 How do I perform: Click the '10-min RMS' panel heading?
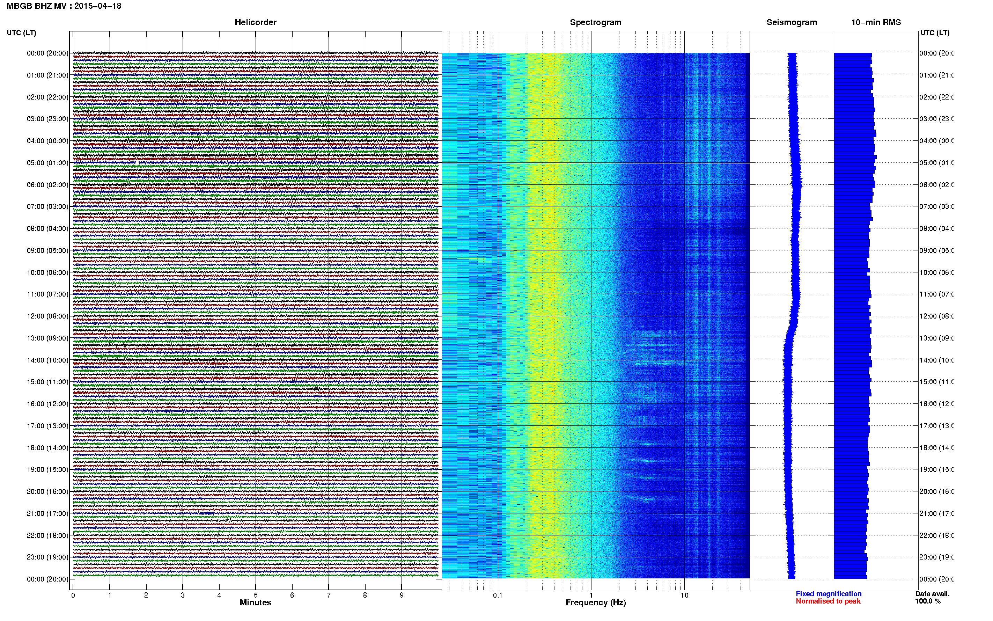point(876,23)
